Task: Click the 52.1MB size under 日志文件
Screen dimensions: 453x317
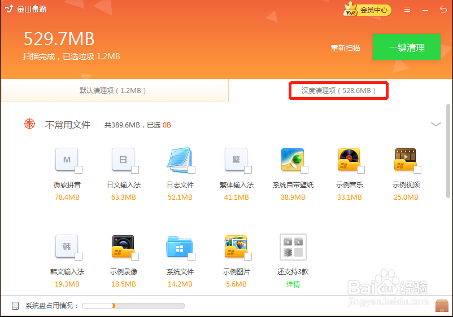Action: 180,197
